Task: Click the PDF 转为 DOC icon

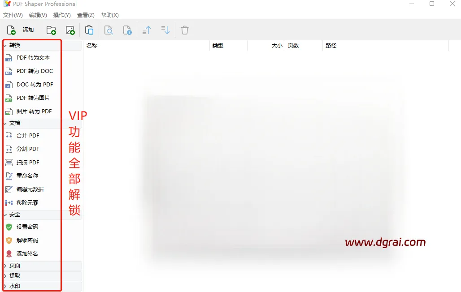Action: coord(9,71)
